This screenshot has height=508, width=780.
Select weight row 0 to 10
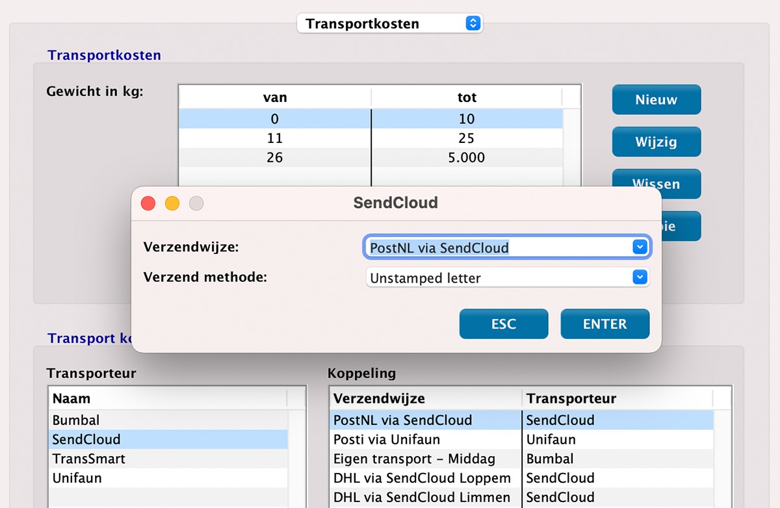click(x=370, y=119)
